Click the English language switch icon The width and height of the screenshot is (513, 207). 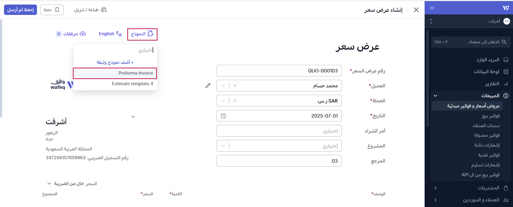point(119,34)
